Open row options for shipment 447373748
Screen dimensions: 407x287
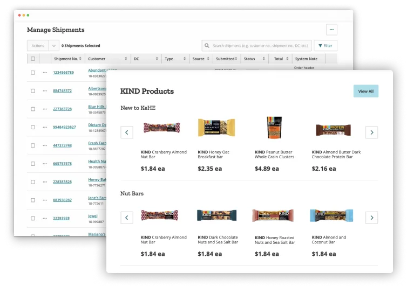point(45,145)
